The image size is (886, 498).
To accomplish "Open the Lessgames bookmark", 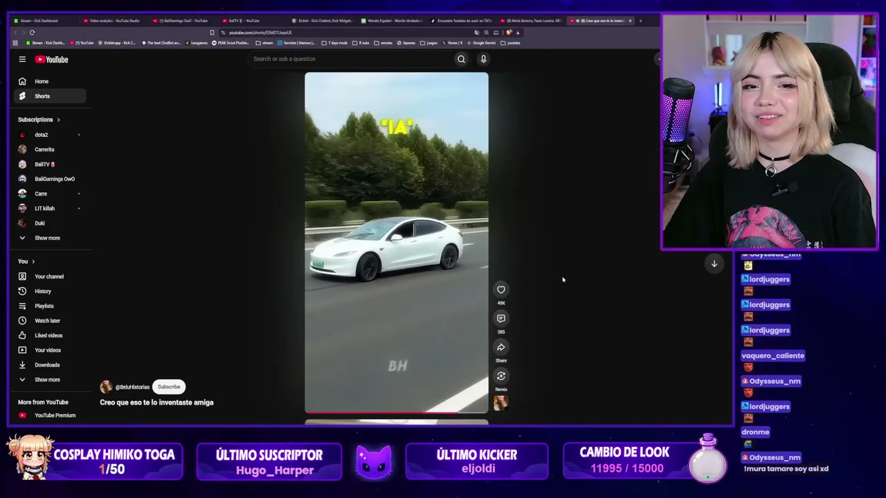I will [x=196, y=43].
